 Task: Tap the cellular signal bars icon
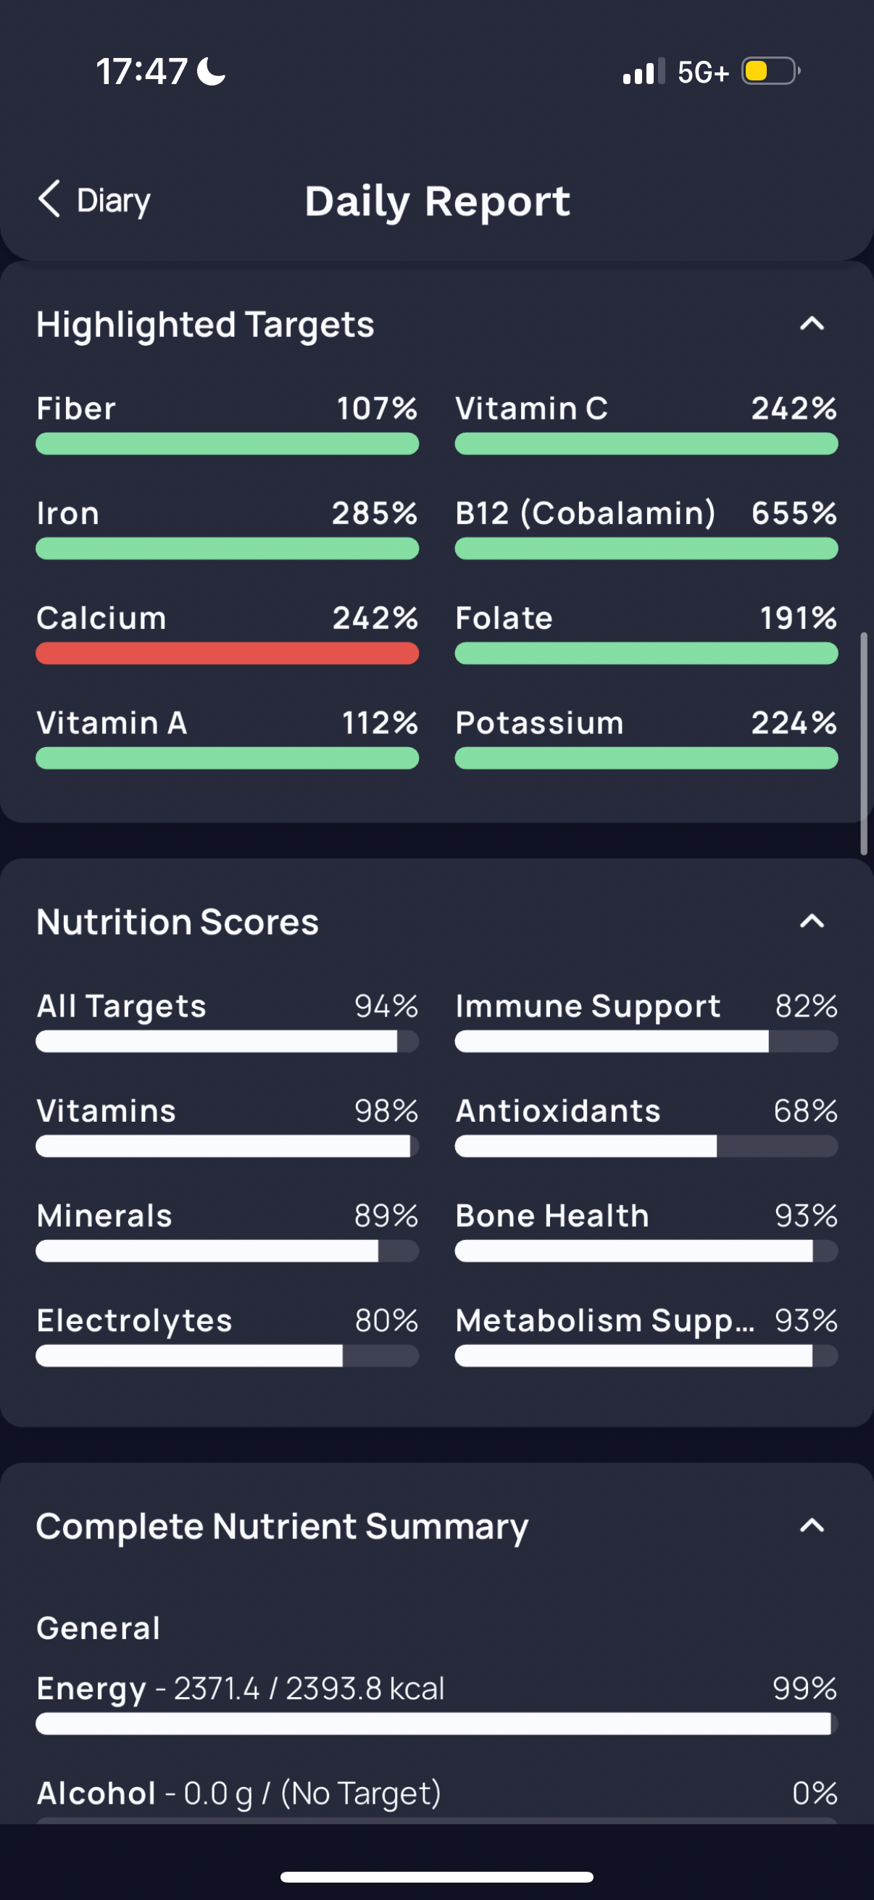643,72
